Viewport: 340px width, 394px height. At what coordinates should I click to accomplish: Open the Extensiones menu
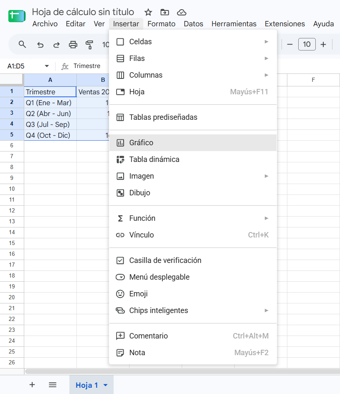coord(285,24)
